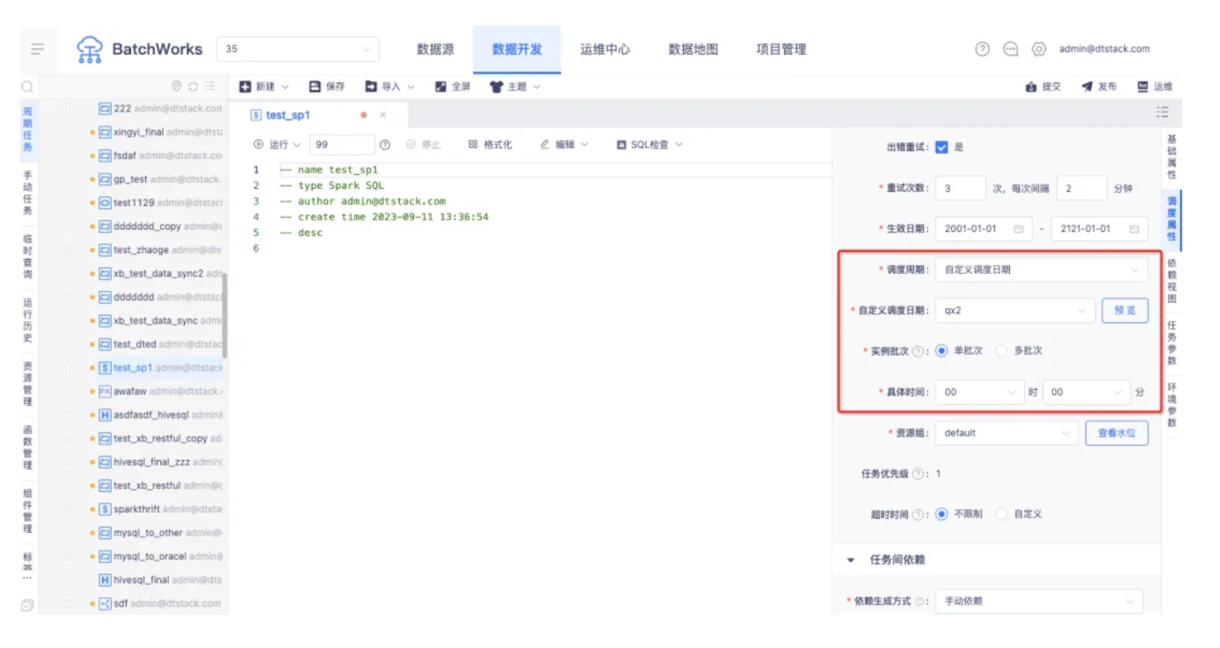Click the BatchWorks cloud logo
1220x648 pixels.
tap(90, 49)
